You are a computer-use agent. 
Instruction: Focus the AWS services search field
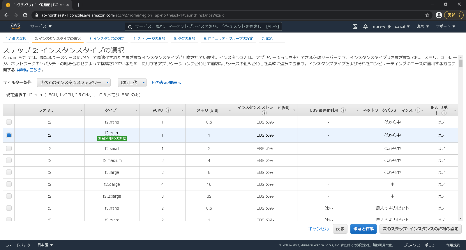(203, 26)
